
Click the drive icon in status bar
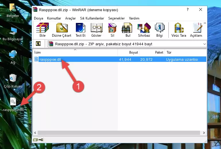click(35, 140)
